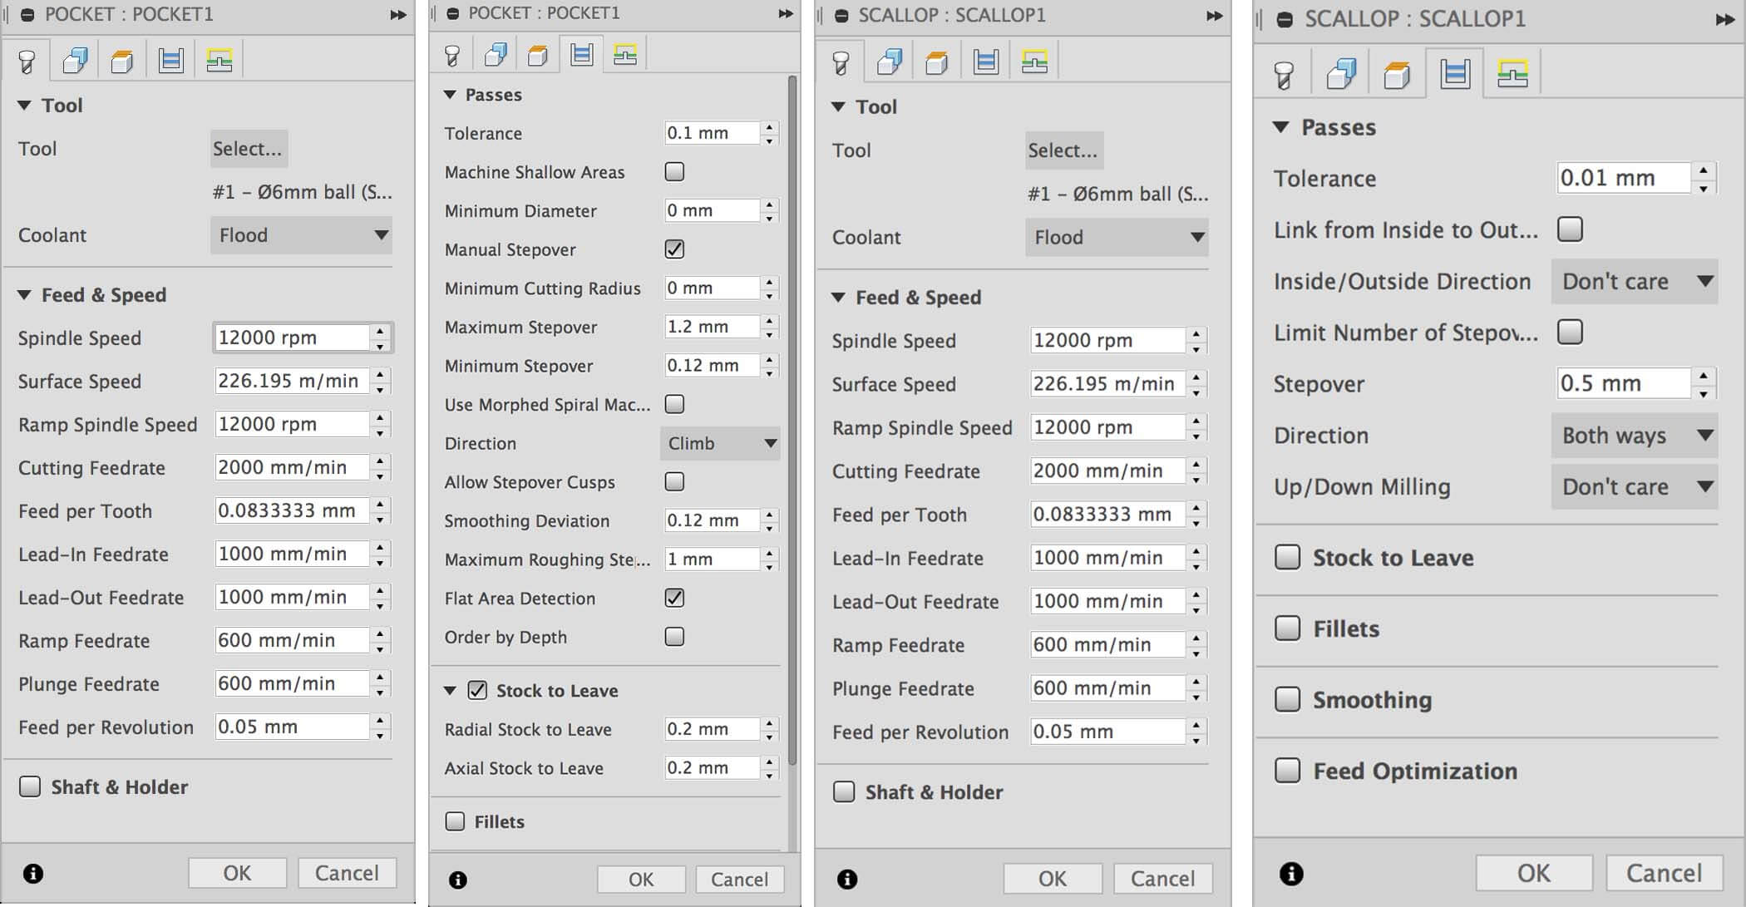Uncheck Flat Area Detection
1746x907 pixels.
674,598
